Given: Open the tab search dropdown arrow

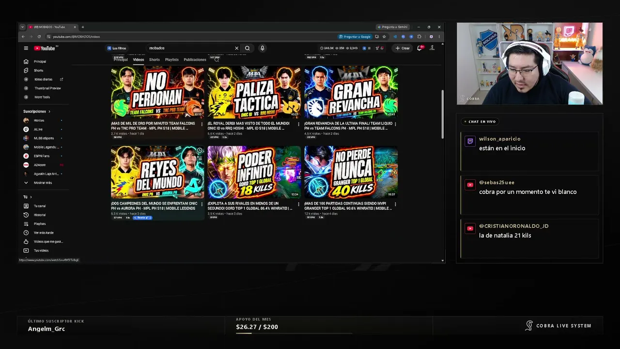Looking at the screenshot, I should 22,27.
